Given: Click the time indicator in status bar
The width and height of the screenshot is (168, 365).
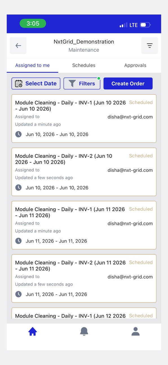Looking at the screenshot, I should pos(33,23).
